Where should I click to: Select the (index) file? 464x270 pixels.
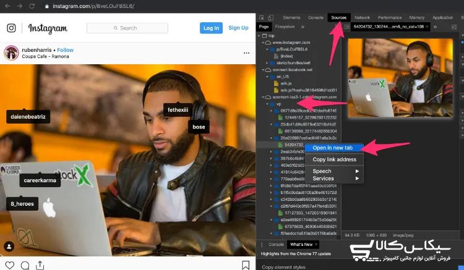[286, 56]
